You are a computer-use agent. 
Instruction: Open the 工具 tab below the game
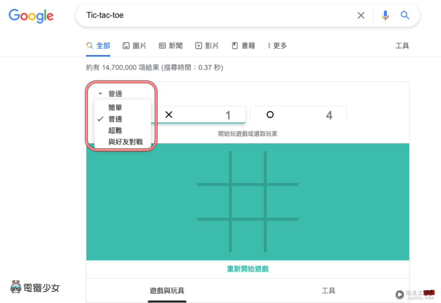click(328, 291)
